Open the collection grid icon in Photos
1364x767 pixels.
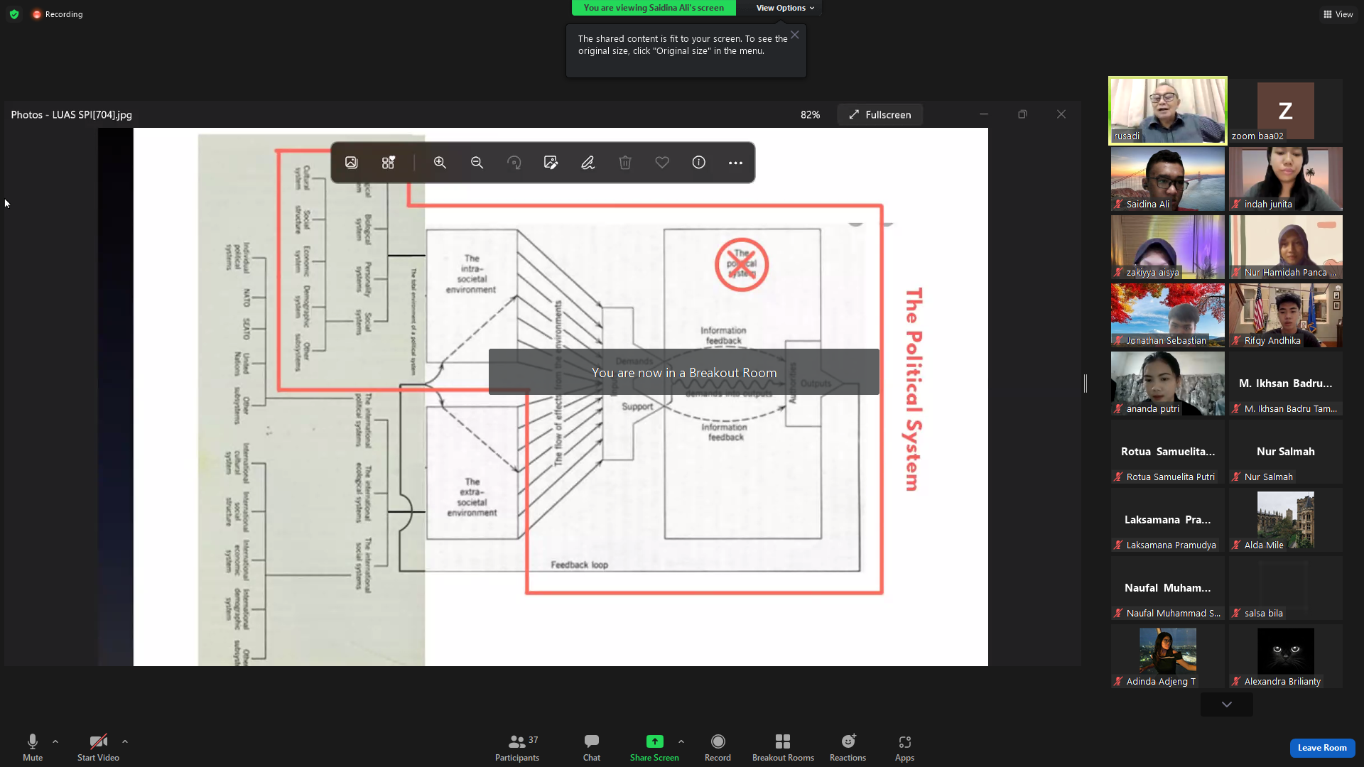click(x=388, y=163)
